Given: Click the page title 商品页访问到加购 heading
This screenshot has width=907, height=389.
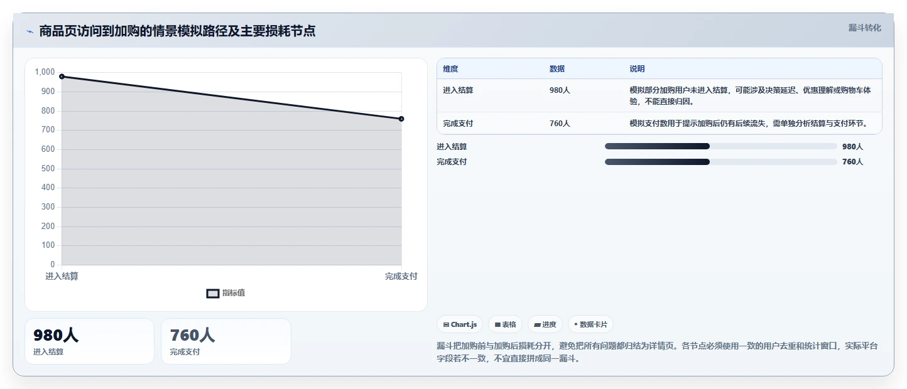Looking at the screenshot, I should pos(177,31).
